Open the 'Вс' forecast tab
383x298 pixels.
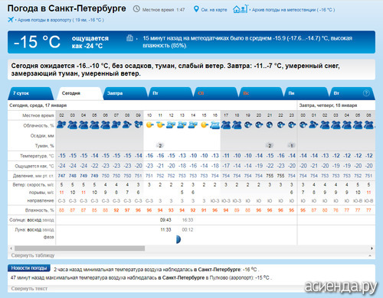pyautogui.click(x=260, y=93)
